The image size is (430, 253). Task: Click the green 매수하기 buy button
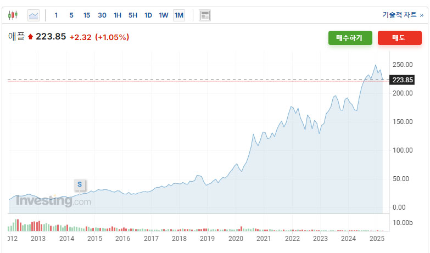point(350,38)
